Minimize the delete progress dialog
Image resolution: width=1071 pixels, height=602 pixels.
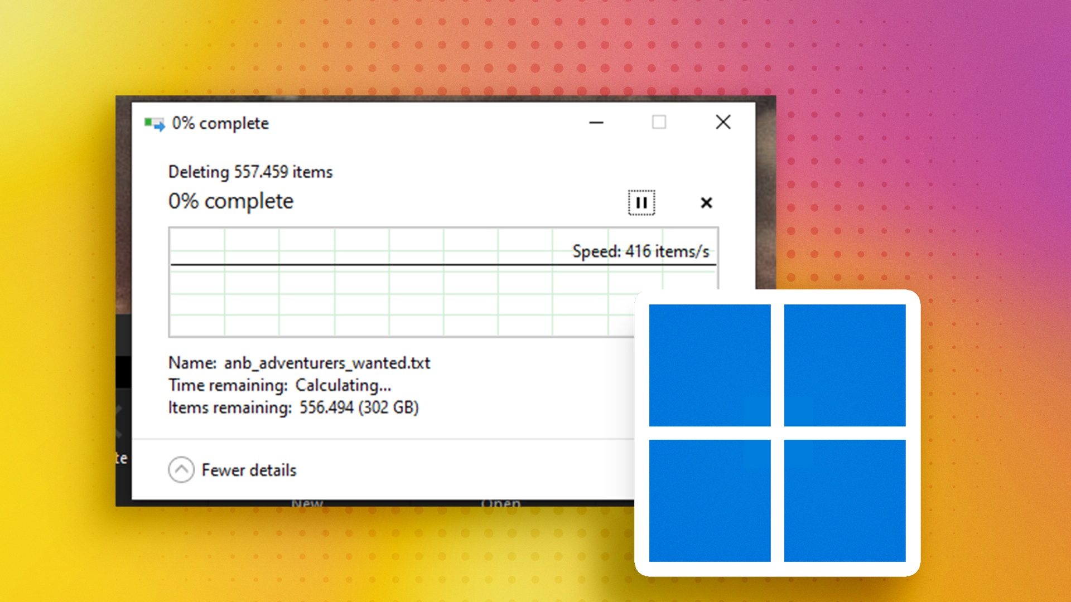(x=596, y=123)
